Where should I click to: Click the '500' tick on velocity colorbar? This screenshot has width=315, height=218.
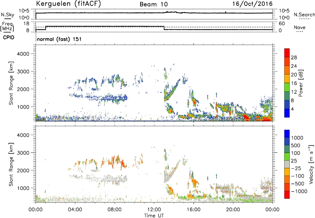coord(295,145)
